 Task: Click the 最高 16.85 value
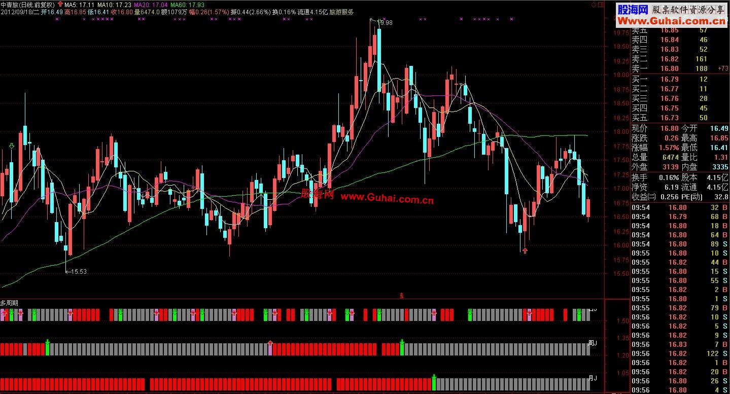click(x=719, y=138)
